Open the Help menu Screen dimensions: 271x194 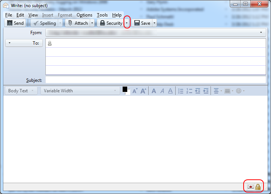(x=117, y=15)
